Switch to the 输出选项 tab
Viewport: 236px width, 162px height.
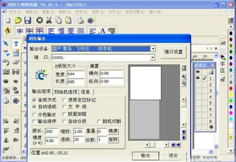tap(41, 91)
